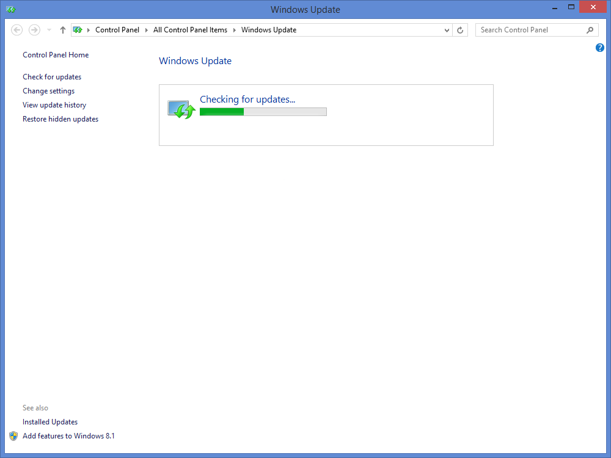The height and width of the screenshot is (458, 611).
Task: Click the checking for updates progress bar
Action: (263, 112)
